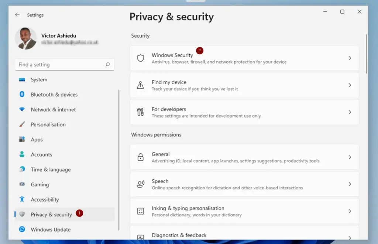Click the Accessibility figure icon
Screen dimensions: 378x244
coord(22,199)
